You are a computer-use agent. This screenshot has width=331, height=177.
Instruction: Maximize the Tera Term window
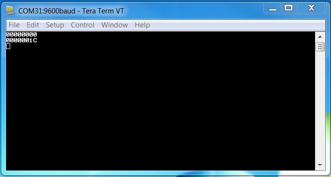[289, 8]
